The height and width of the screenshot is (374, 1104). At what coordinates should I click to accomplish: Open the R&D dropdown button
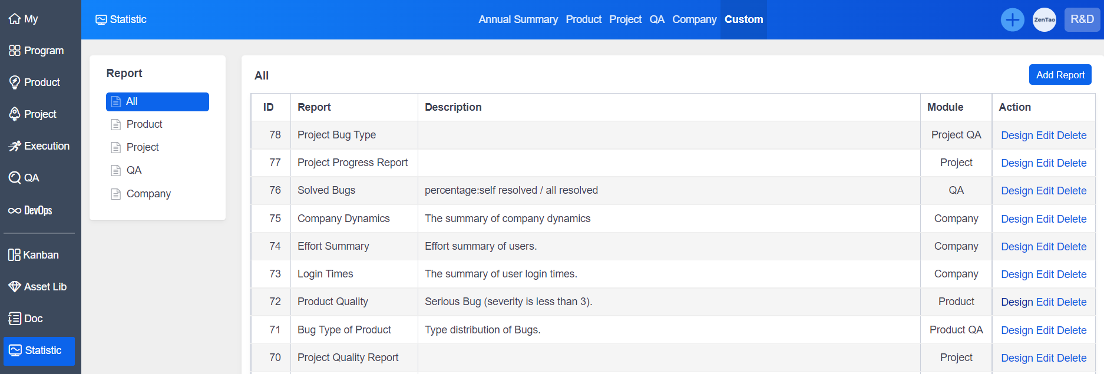[x=1082, y=19]
